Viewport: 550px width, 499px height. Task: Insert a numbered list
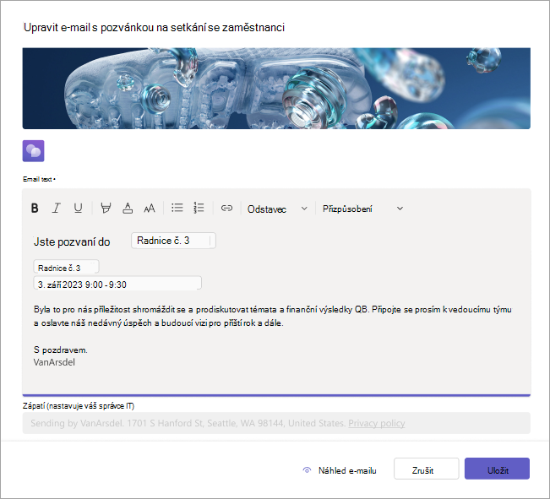tap(199, 208)
